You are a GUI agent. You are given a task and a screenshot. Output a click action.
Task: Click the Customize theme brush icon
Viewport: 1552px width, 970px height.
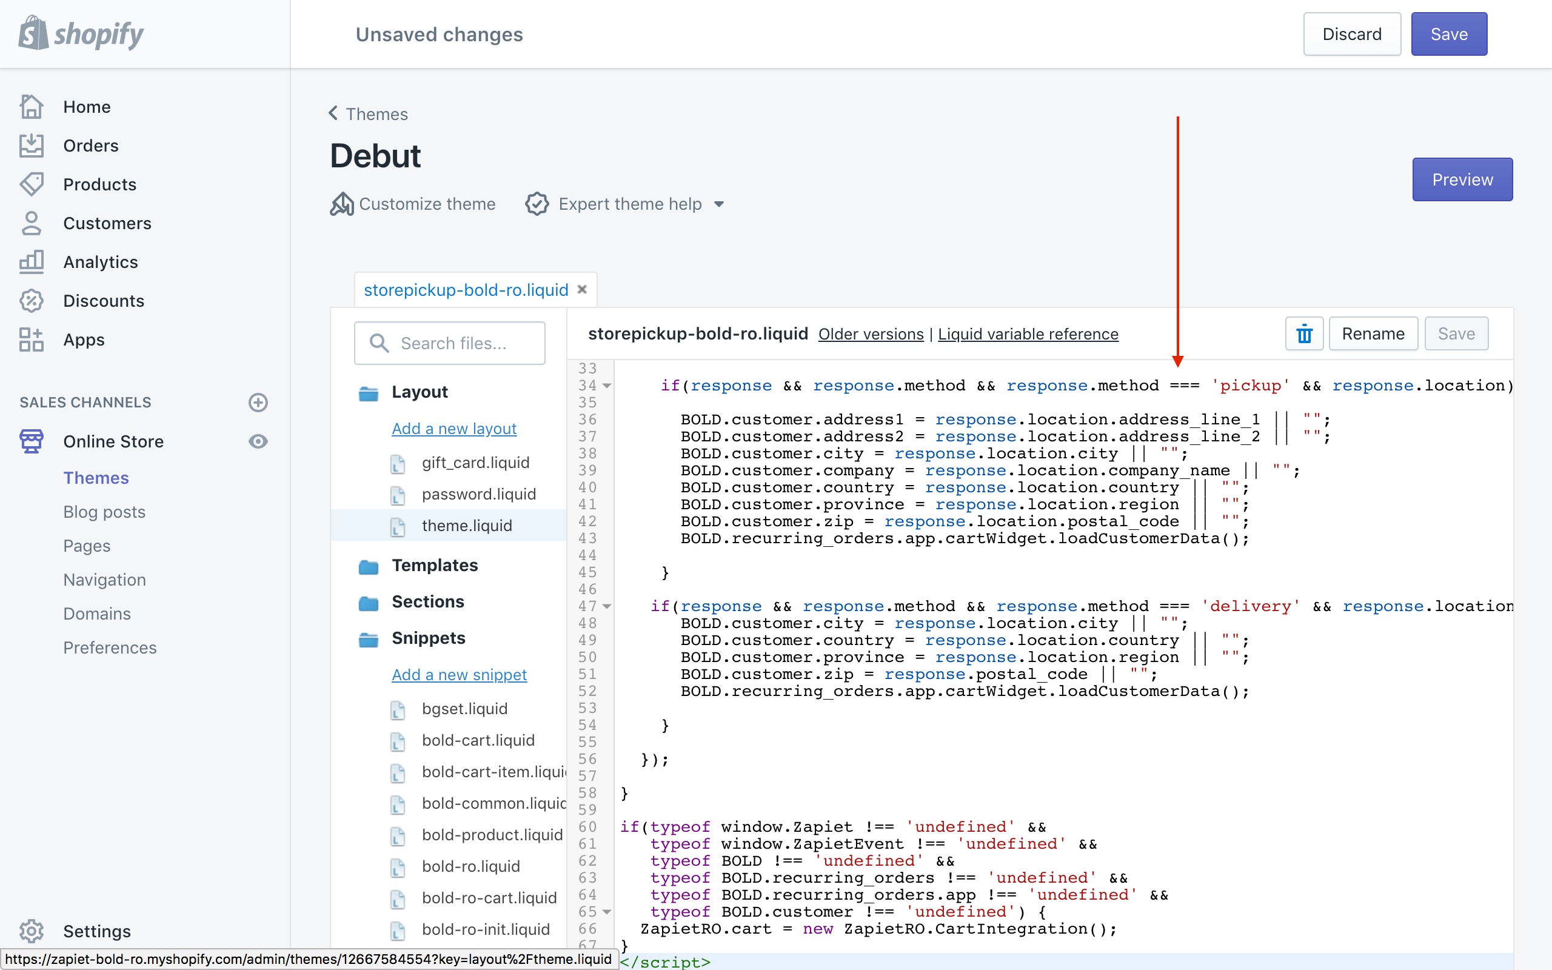342,204
